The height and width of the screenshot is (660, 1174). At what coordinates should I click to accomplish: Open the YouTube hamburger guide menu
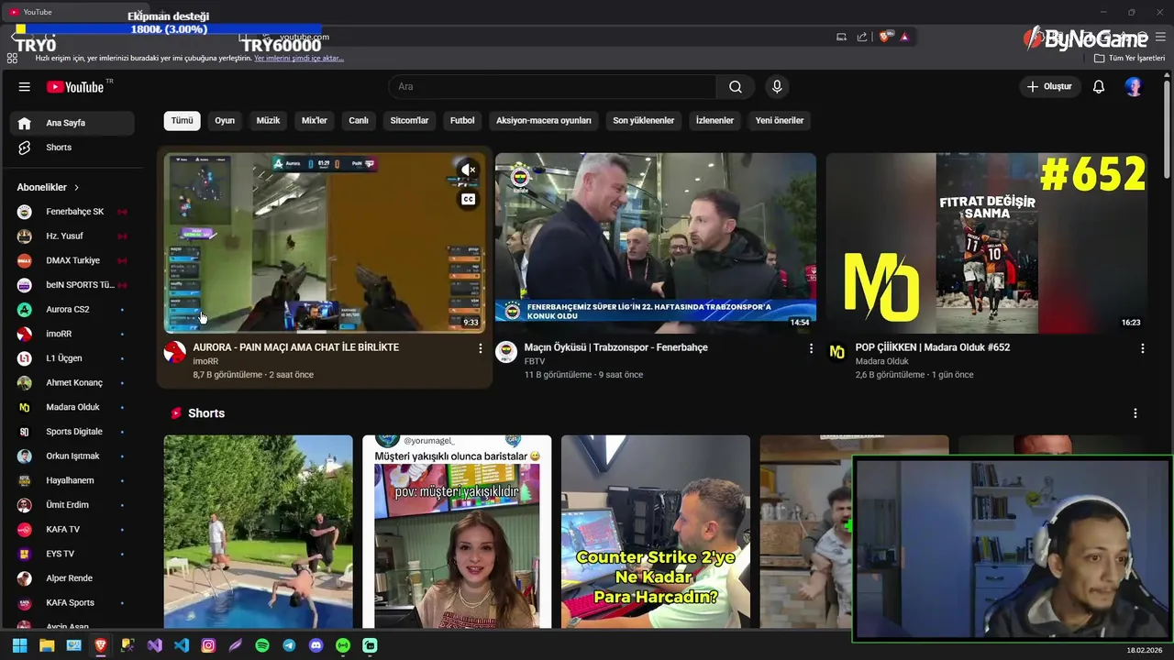coord(25,87)
